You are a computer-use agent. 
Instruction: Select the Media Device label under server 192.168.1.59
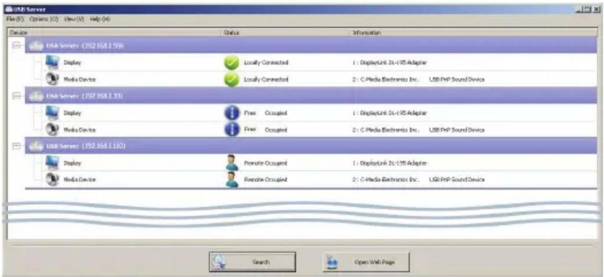(x=79, y=80)
